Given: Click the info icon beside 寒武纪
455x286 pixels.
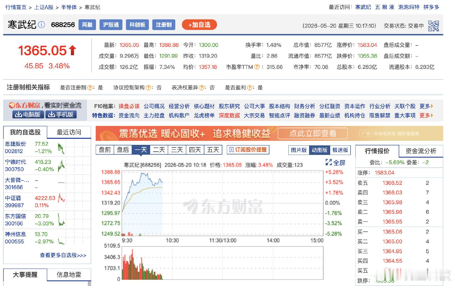Looking at the screenshot, I should pyautogui.click(x=41, y=25).
